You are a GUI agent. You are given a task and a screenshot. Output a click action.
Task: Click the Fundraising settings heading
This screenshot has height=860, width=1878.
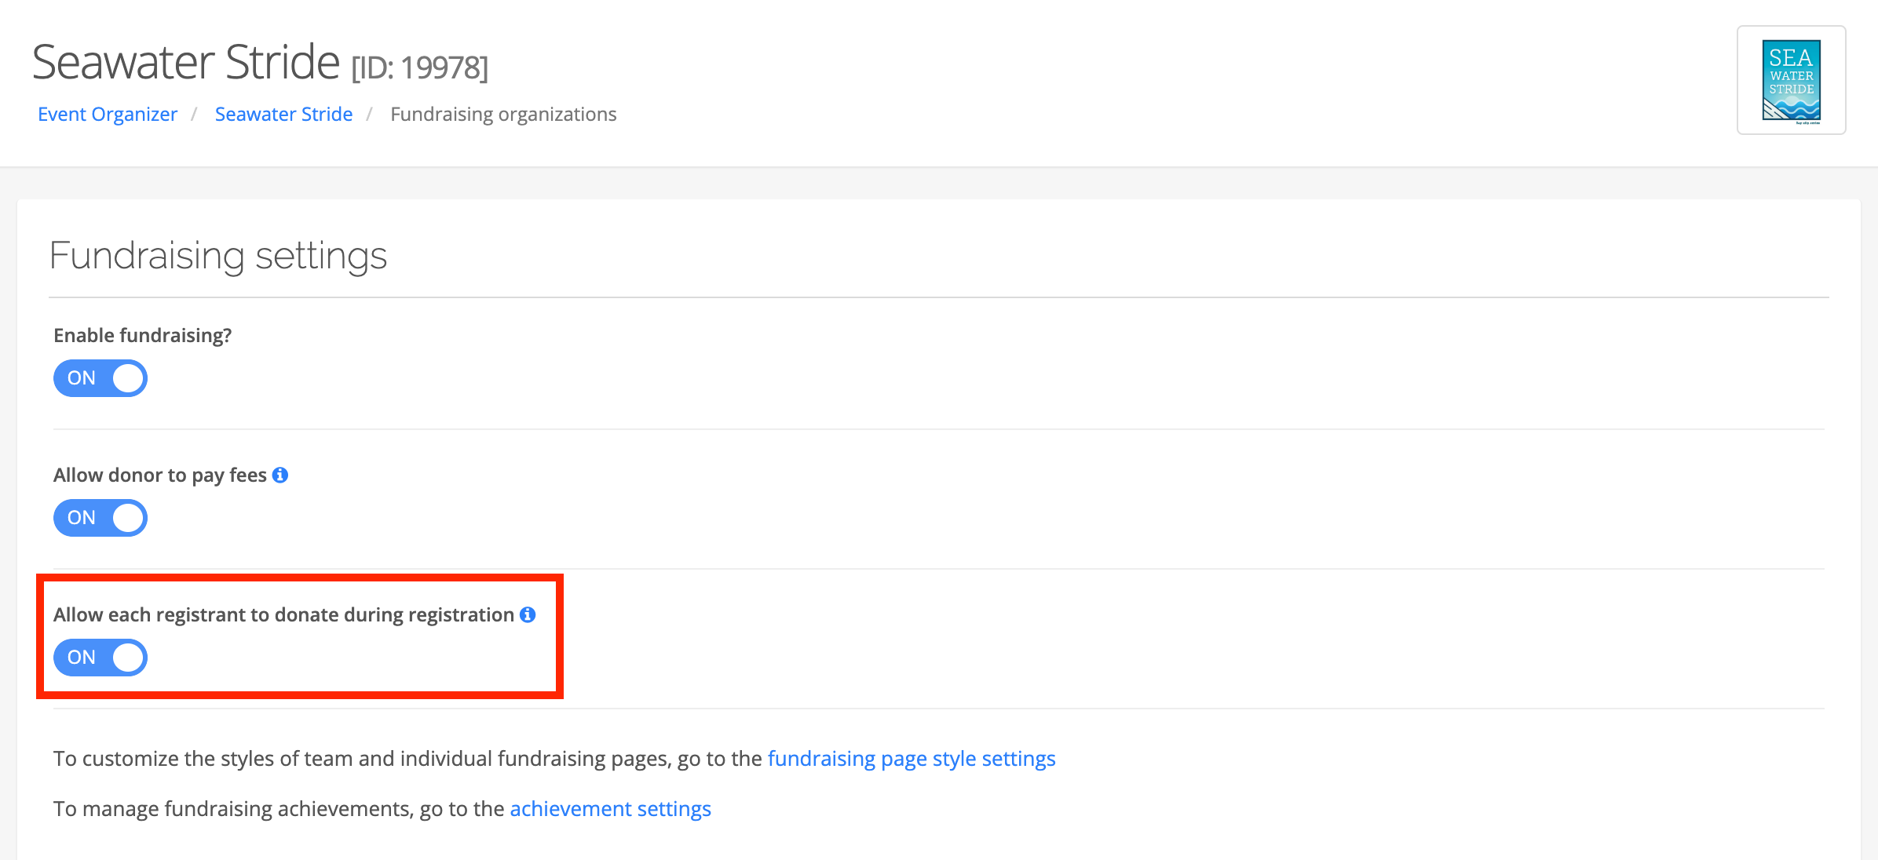(218, 256)
